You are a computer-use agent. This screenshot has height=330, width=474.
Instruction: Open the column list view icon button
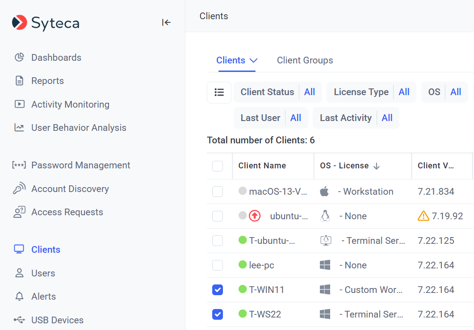coord(219,92)
